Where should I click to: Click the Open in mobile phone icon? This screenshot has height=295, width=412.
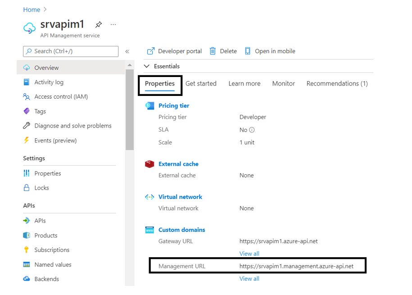pyautogui.click(x=248, y=51)
